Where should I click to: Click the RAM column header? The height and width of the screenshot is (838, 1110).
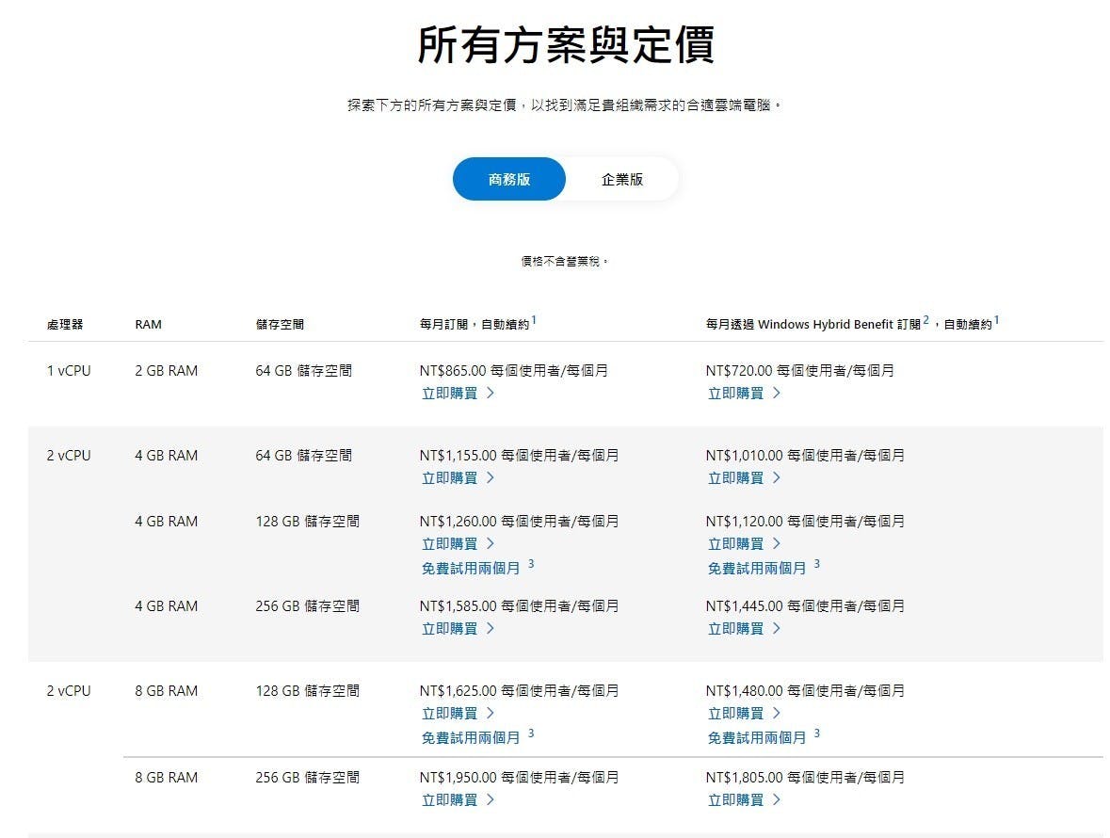148,325
